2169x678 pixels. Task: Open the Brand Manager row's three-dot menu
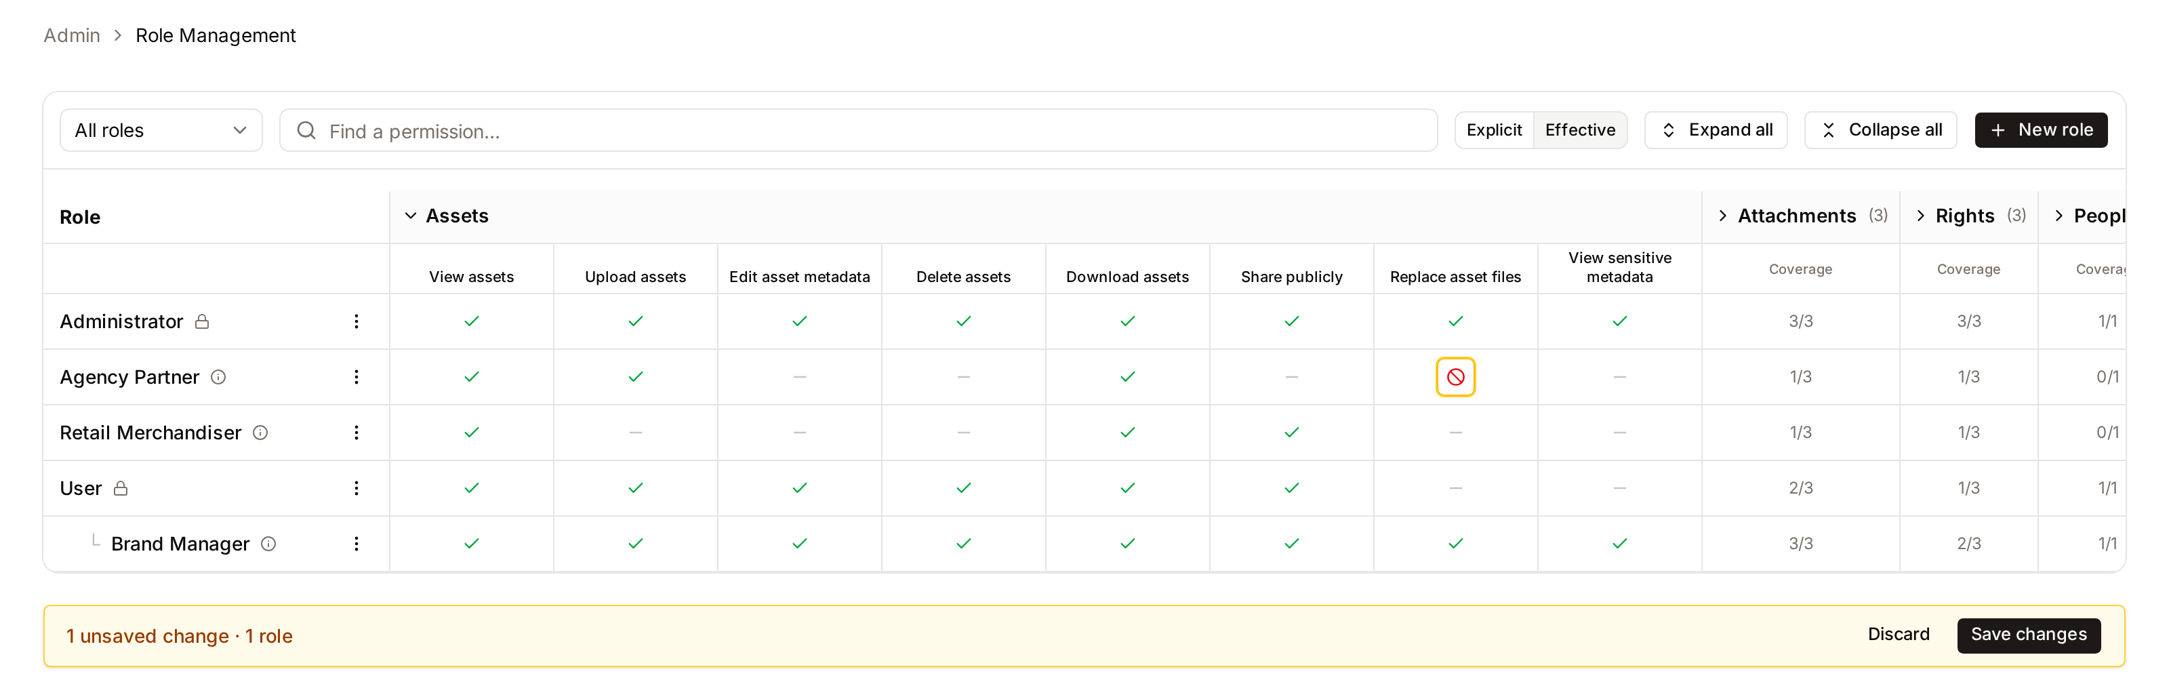(x=356, y=543)
